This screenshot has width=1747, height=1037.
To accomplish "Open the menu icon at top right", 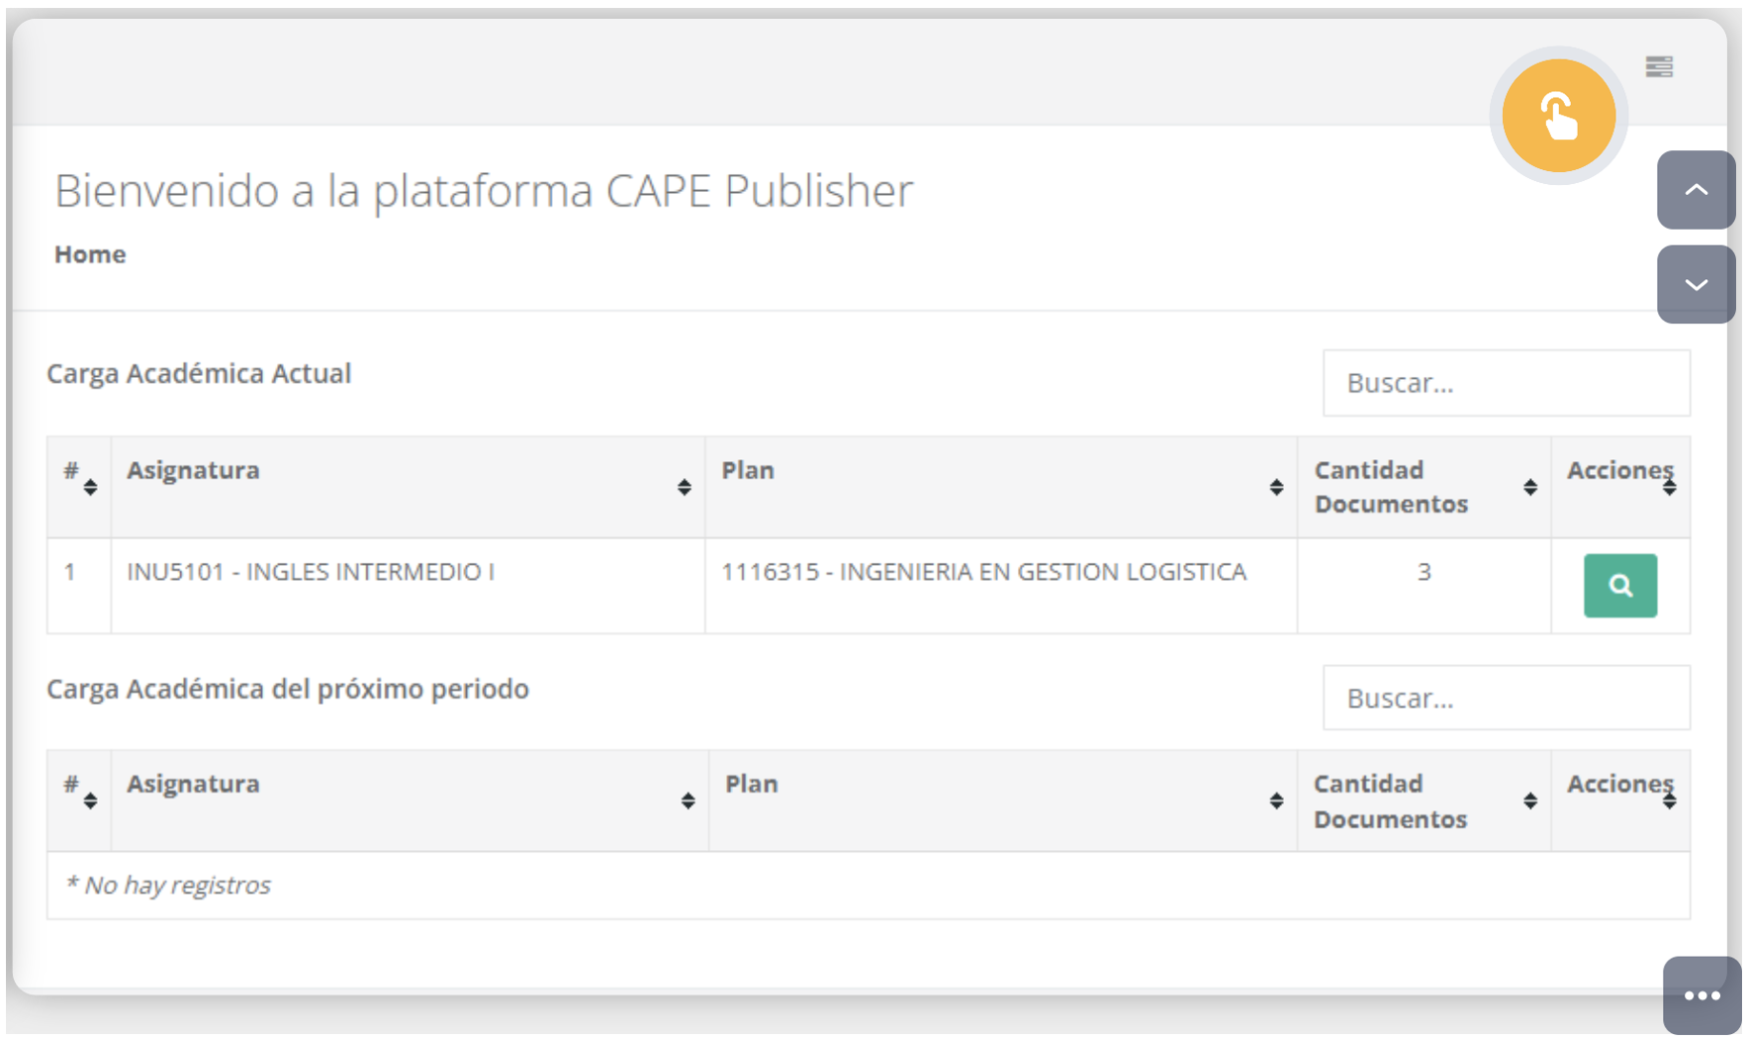I will [x=1659, y=66].
